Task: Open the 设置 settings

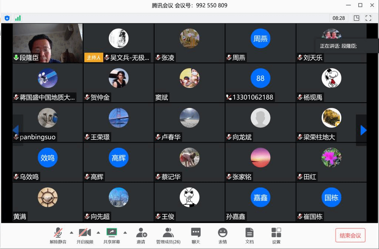Action: tap(276, 236)
